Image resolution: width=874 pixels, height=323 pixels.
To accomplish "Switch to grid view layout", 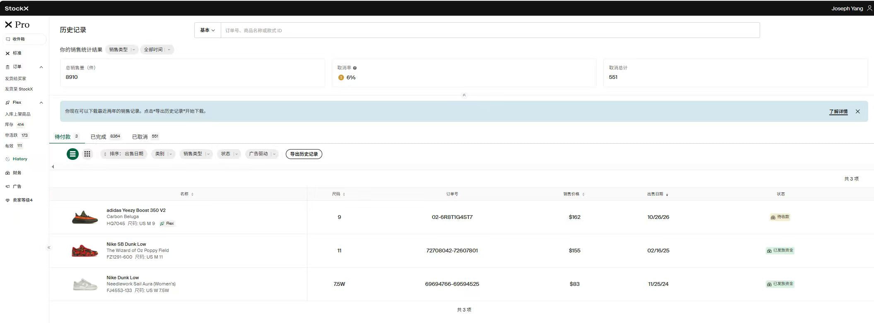I will click(87, 154).
